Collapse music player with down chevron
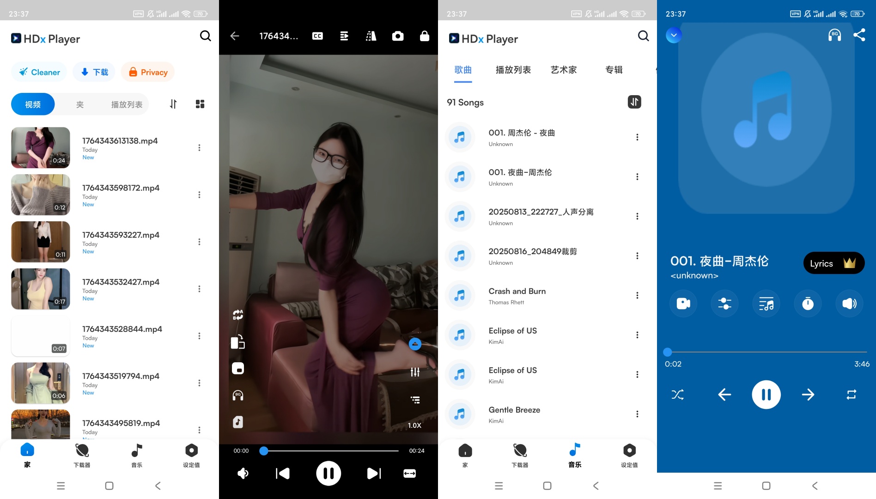876x499 pixels. pos(674,35)
